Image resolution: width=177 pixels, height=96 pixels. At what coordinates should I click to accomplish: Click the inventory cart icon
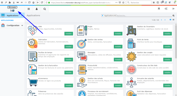[x=131, y=30]
